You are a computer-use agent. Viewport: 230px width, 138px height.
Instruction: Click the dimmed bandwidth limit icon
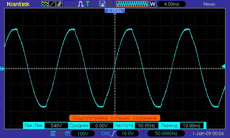(x=60, y=133)
